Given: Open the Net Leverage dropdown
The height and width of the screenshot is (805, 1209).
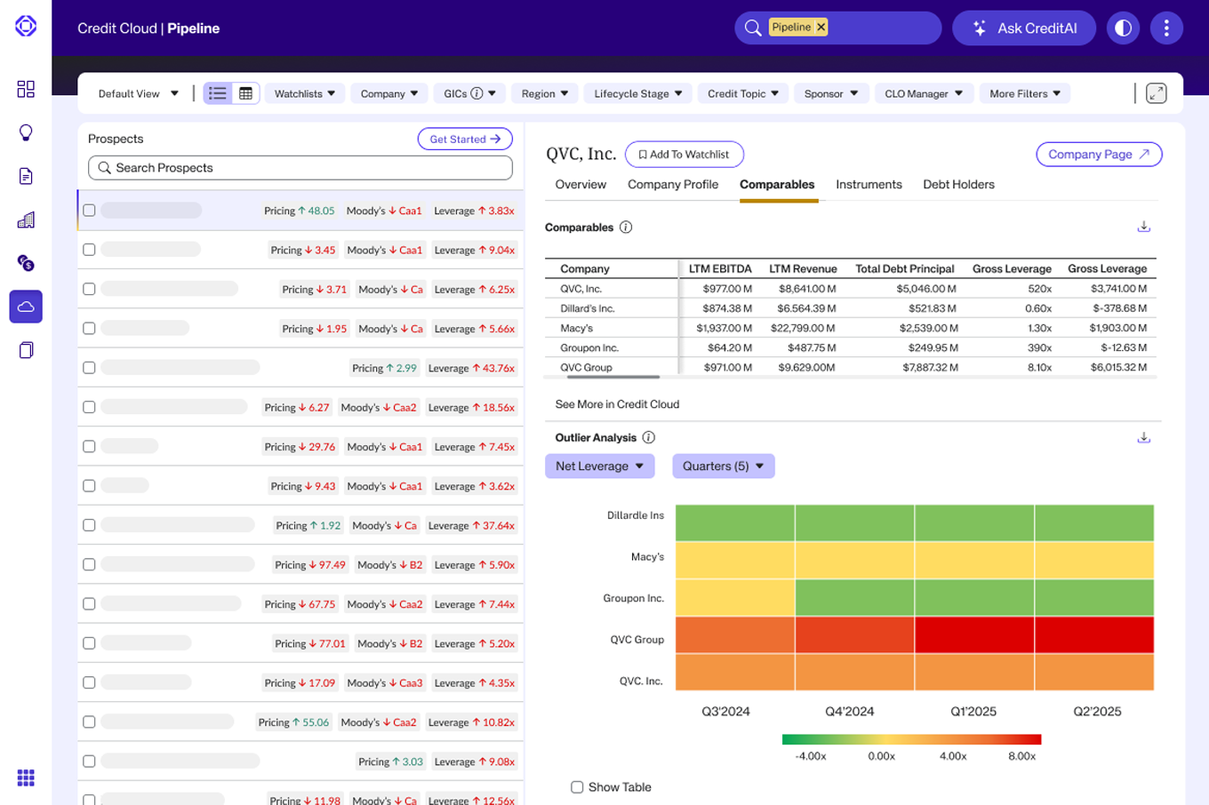Looking at the screenshot, I should [599, 466].
